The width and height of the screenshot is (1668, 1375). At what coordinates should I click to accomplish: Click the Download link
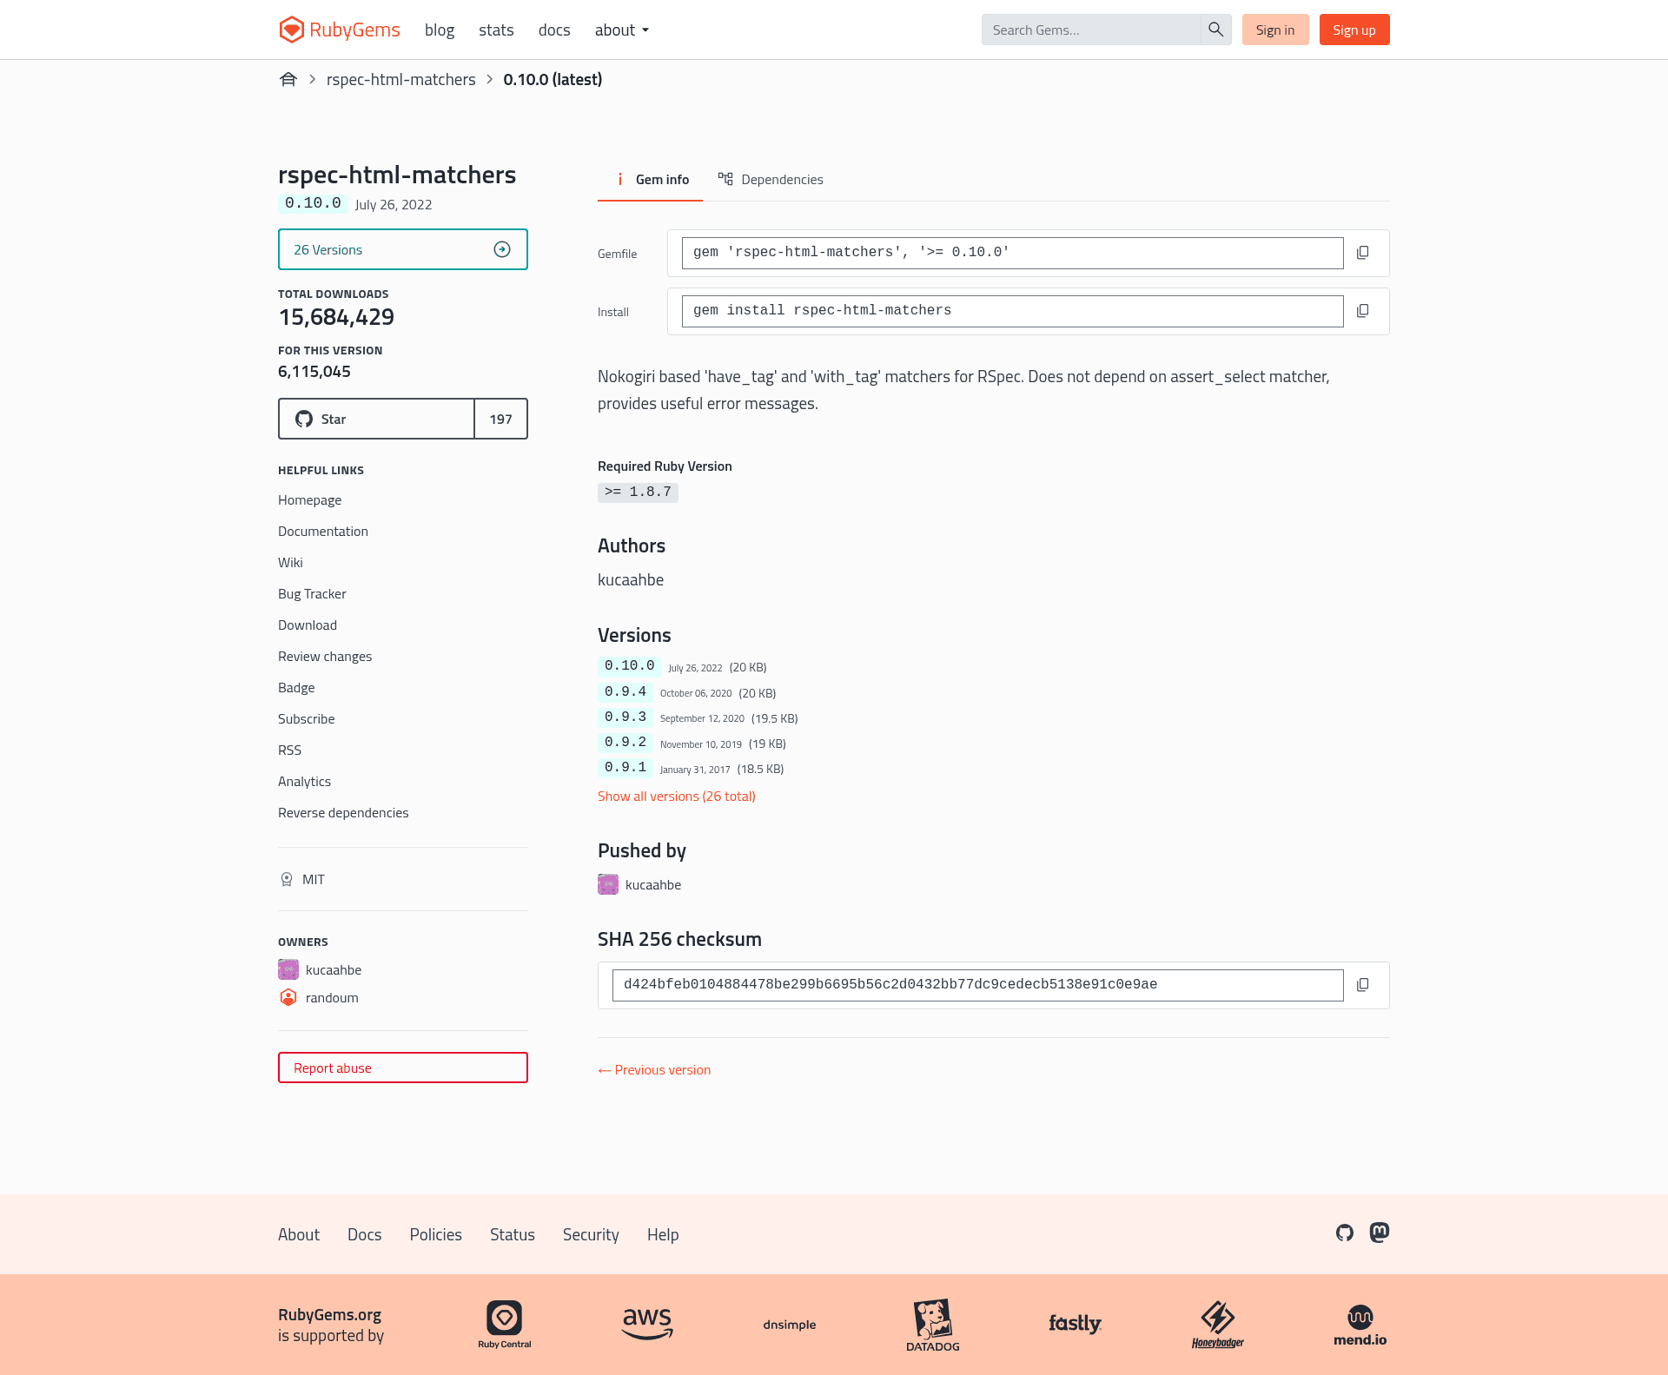tap(308, 625)
